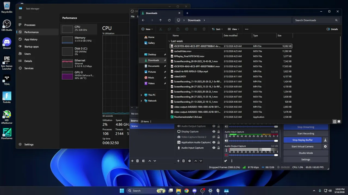This screenshot has width=348, height=195.
Task: Go to the Services page in Task Manager
Action: [x=38, y=68]
